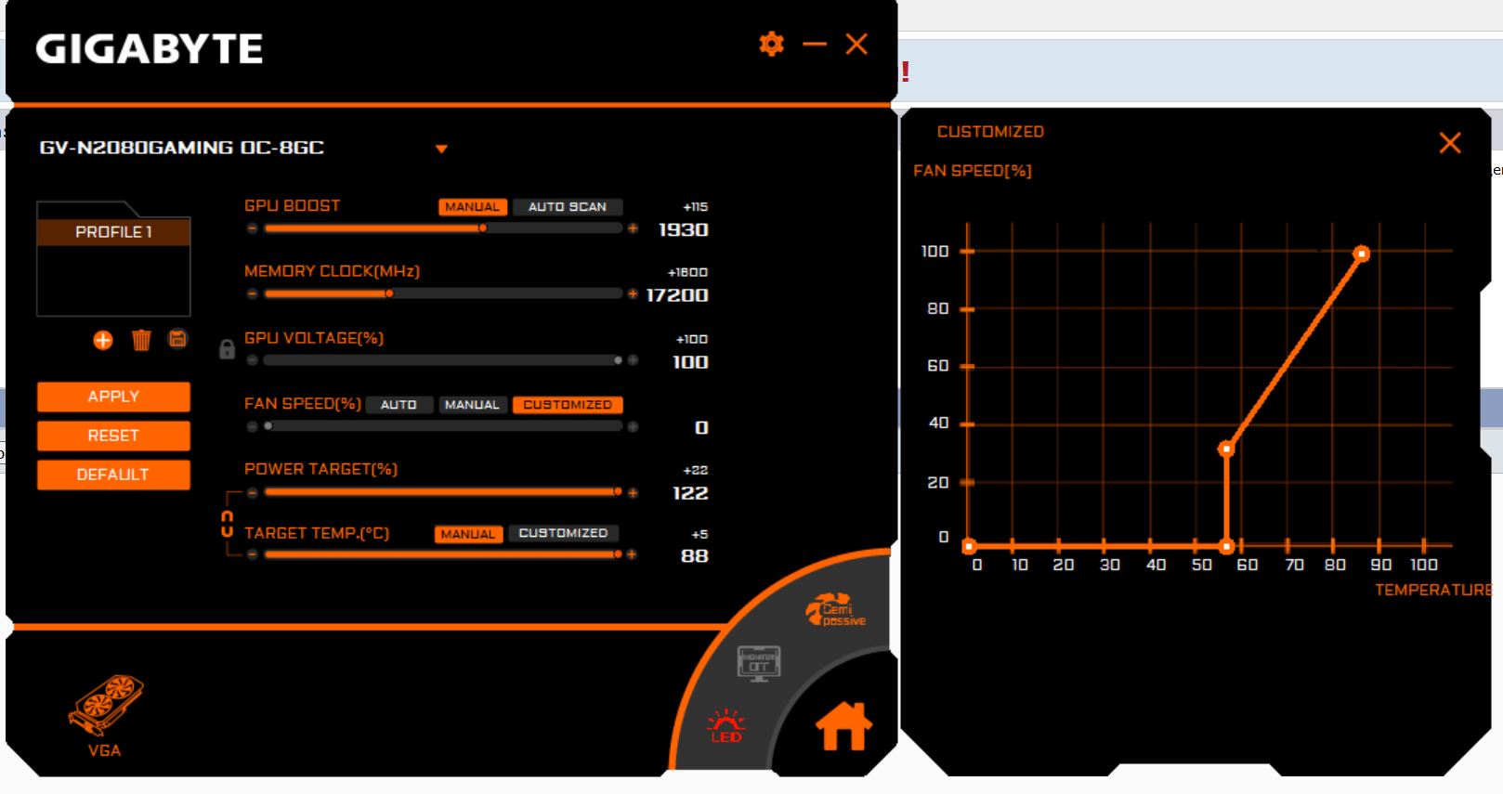Viewport: 1503px width, 794px height.
Task: Add a new profile with plus icon
Action: [x=103, y=341]
